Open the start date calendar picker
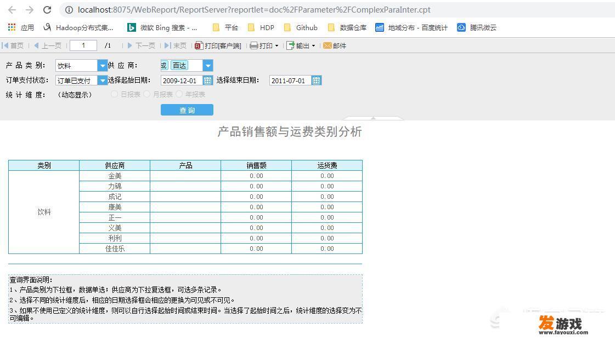615x340 pixels. [x=208, y=80]
